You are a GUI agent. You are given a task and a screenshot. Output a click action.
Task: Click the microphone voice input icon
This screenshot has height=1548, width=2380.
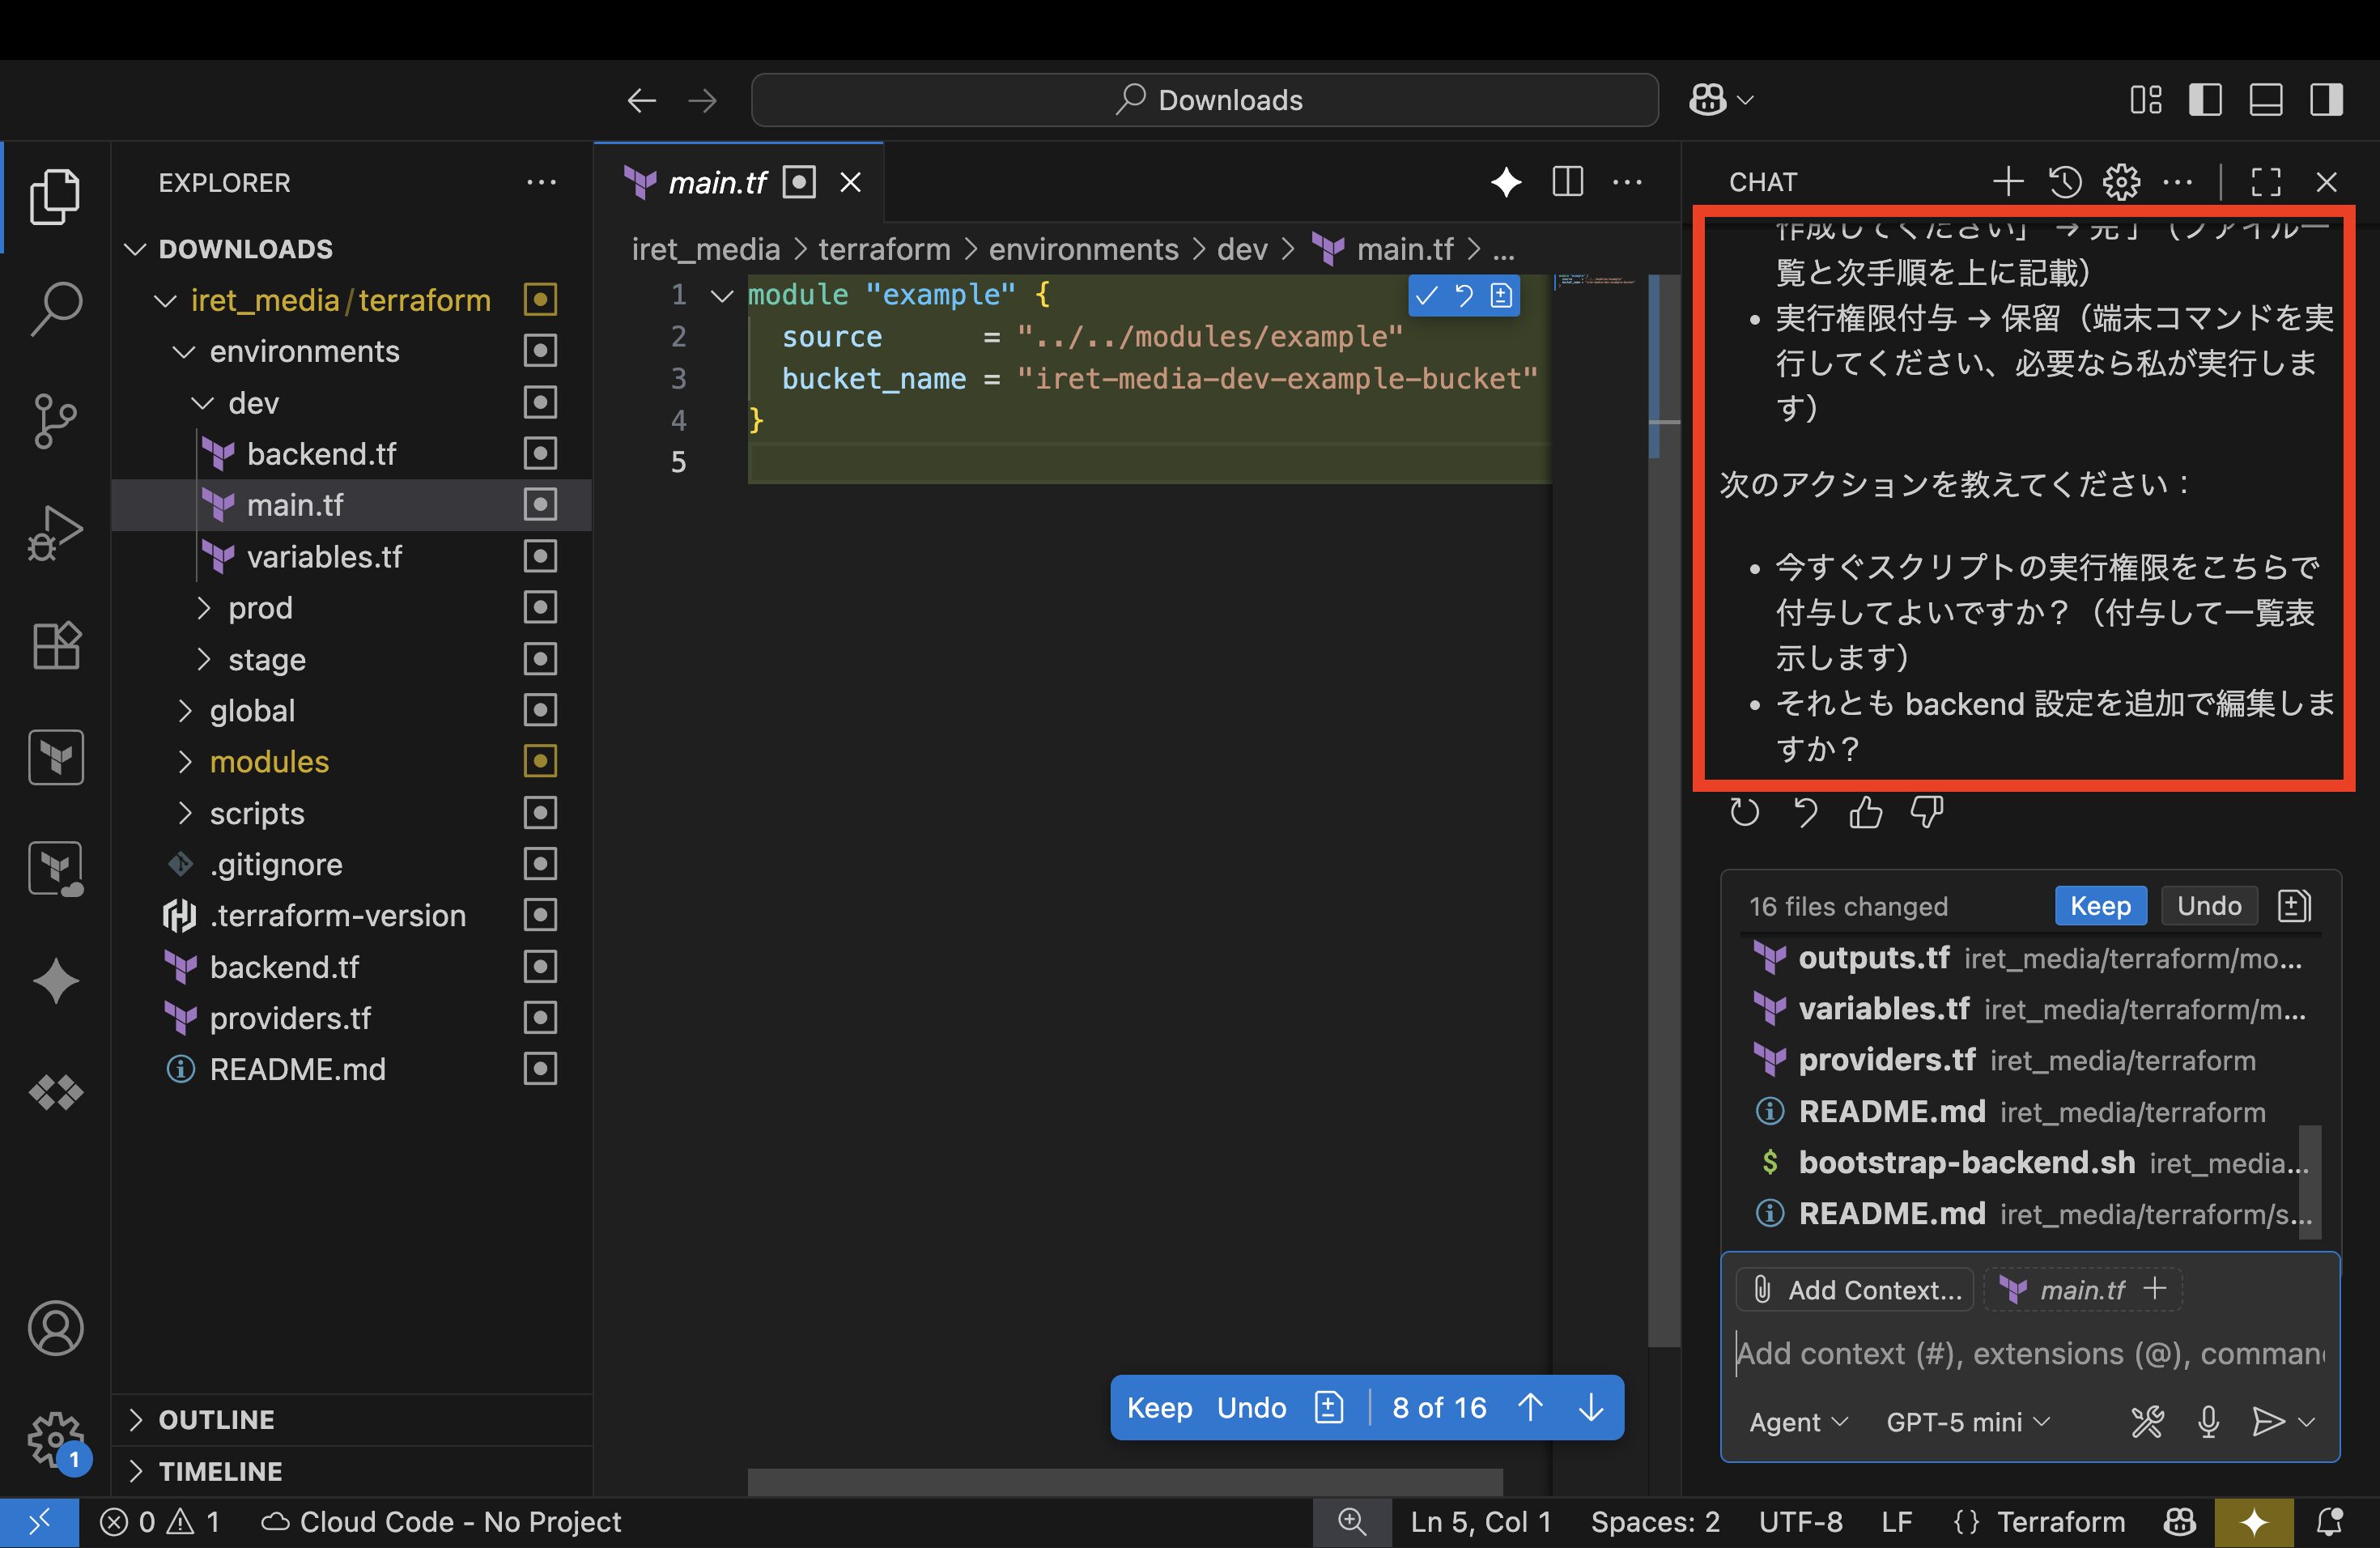2208,1421
